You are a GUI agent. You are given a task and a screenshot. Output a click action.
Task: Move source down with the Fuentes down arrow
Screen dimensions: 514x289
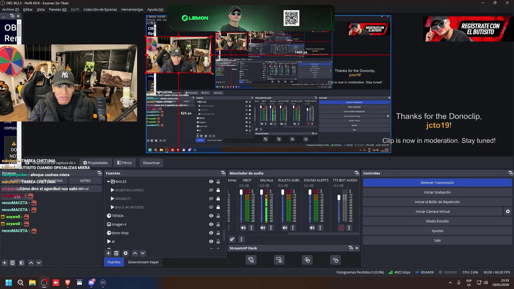(x=143, y=253)
